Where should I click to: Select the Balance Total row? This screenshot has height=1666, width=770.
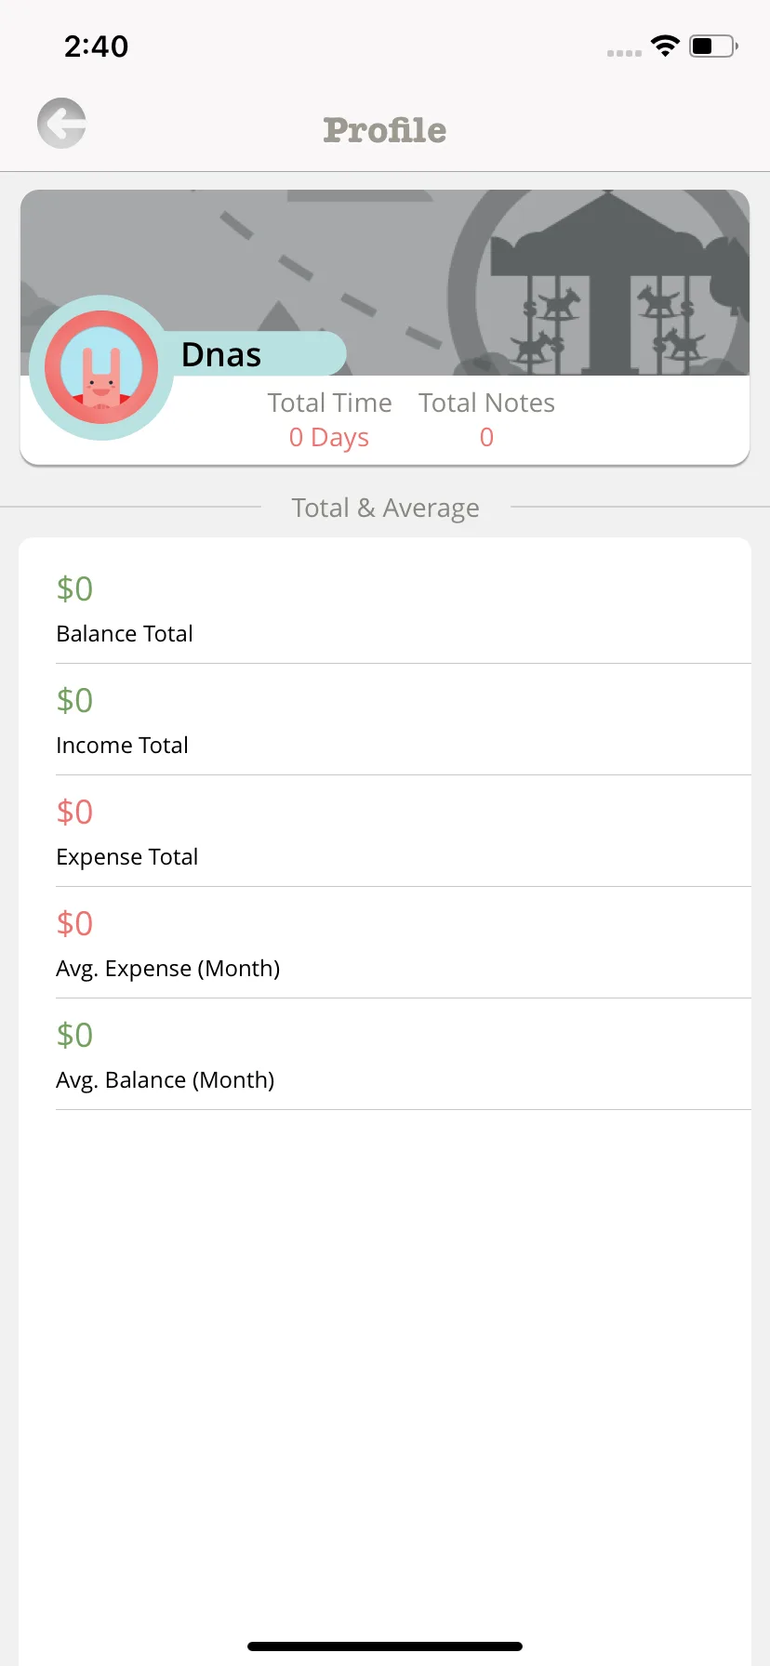[x=404, y=608]
